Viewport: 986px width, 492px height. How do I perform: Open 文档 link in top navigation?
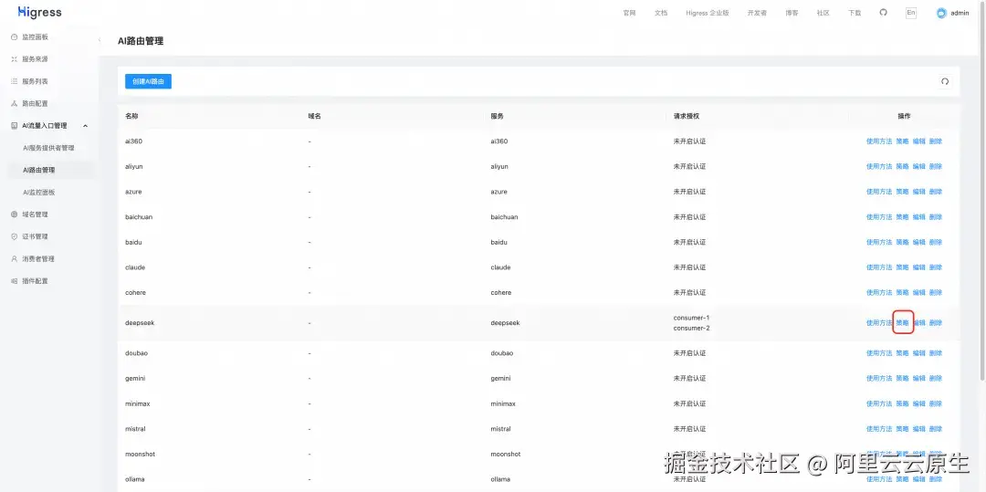661,13
